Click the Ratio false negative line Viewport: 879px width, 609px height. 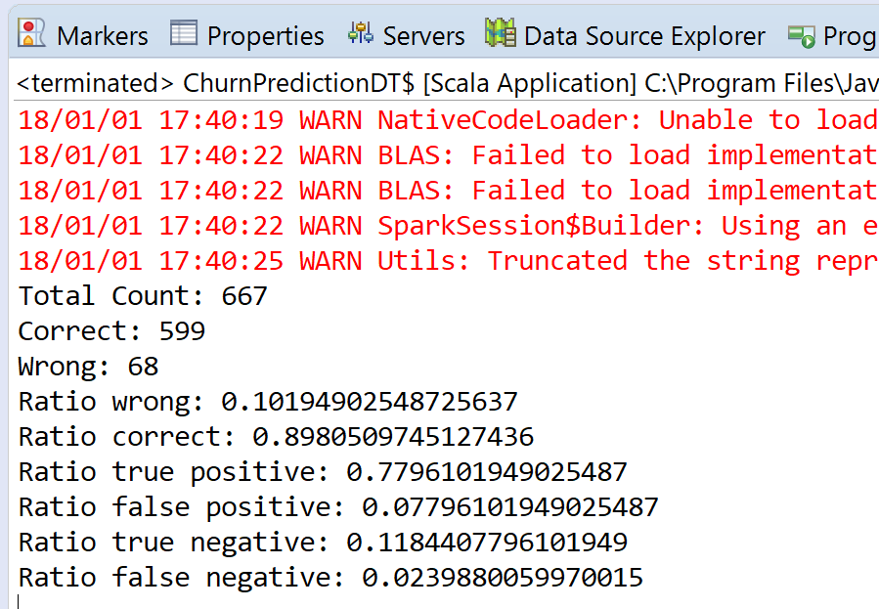pyautogui.click(x=330, y=578)
